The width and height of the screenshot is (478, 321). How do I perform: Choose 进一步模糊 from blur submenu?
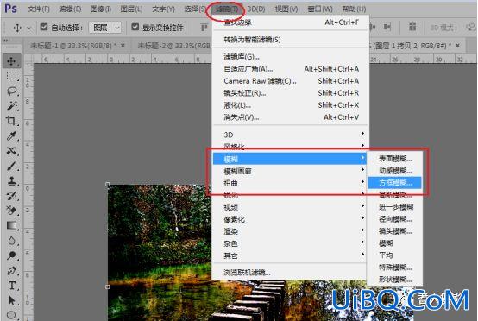[x=395, y=207]
